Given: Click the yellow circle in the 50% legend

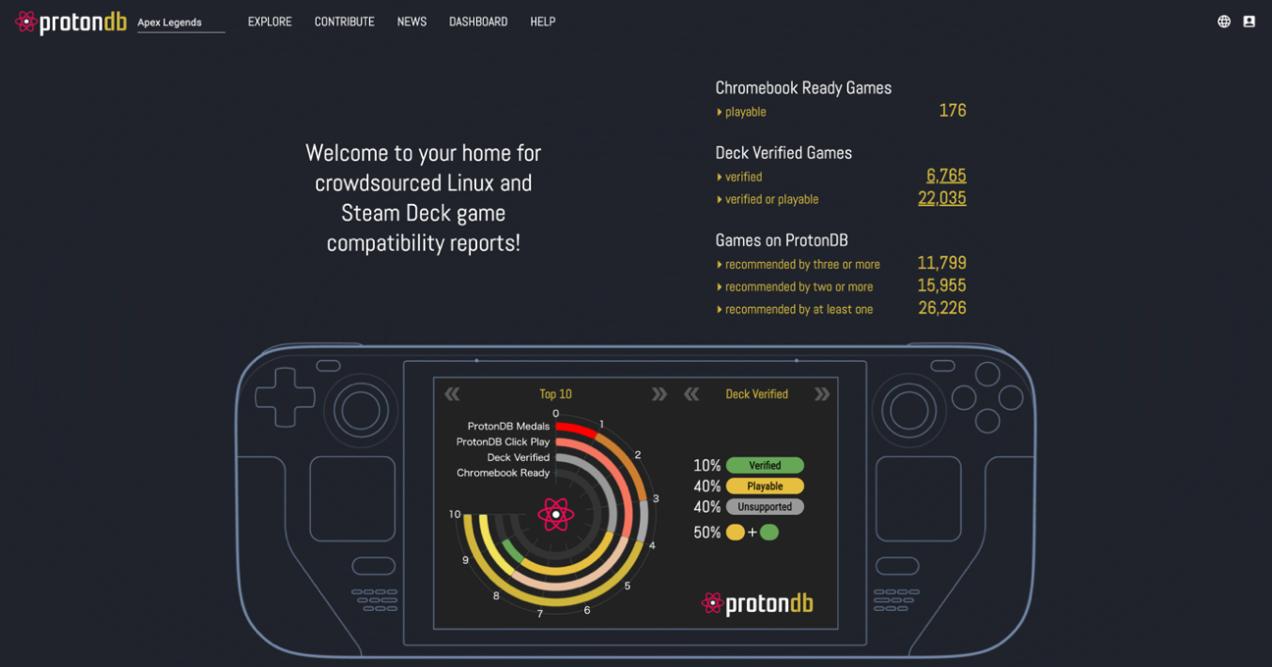Looking at the screenshot, I should click(734, 532).
